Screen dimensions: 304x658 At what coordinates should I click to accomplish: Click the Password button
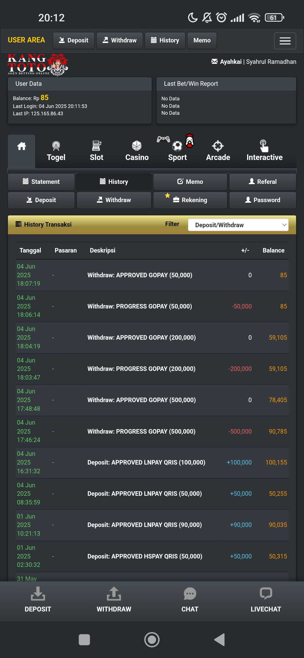(263, 200)
